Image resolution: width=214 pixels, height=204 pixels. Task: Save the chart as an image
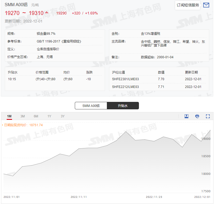186,116
